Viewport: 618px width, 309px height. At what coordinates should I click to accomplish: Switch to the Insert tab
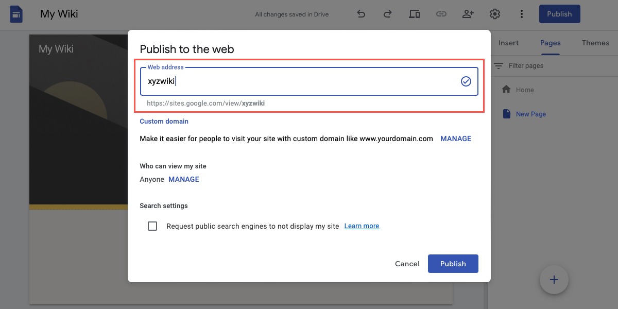click(x=508, y=43)
